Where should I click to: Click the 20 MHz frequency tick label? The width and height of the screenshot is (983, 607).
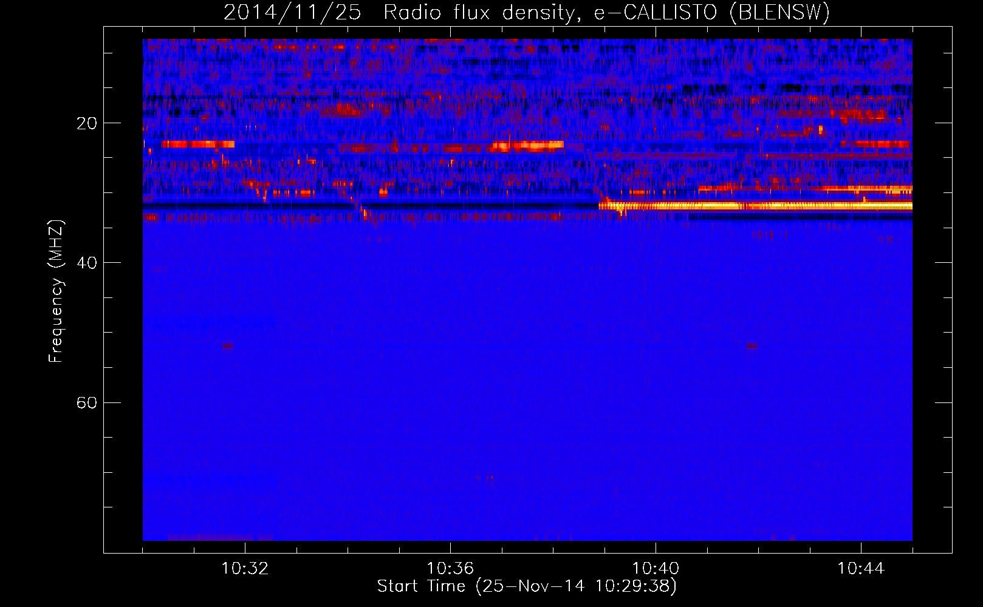point(87,123)
